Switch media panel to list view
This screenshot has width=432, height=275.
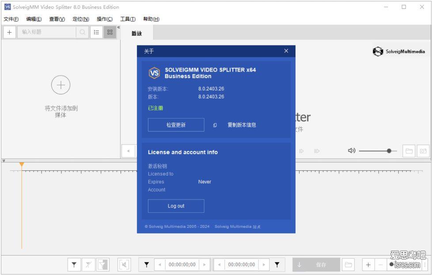tap(96, 32)
